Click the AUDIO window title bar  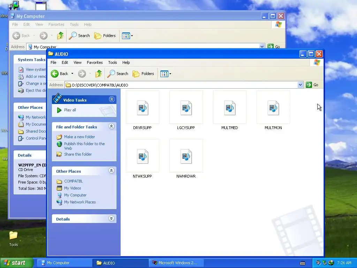[173, 54]
